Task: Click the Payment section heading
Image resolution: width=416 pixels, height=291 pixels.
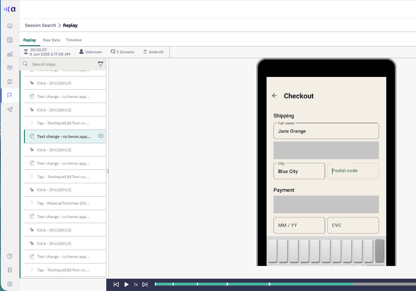Action: coord(284,190)
